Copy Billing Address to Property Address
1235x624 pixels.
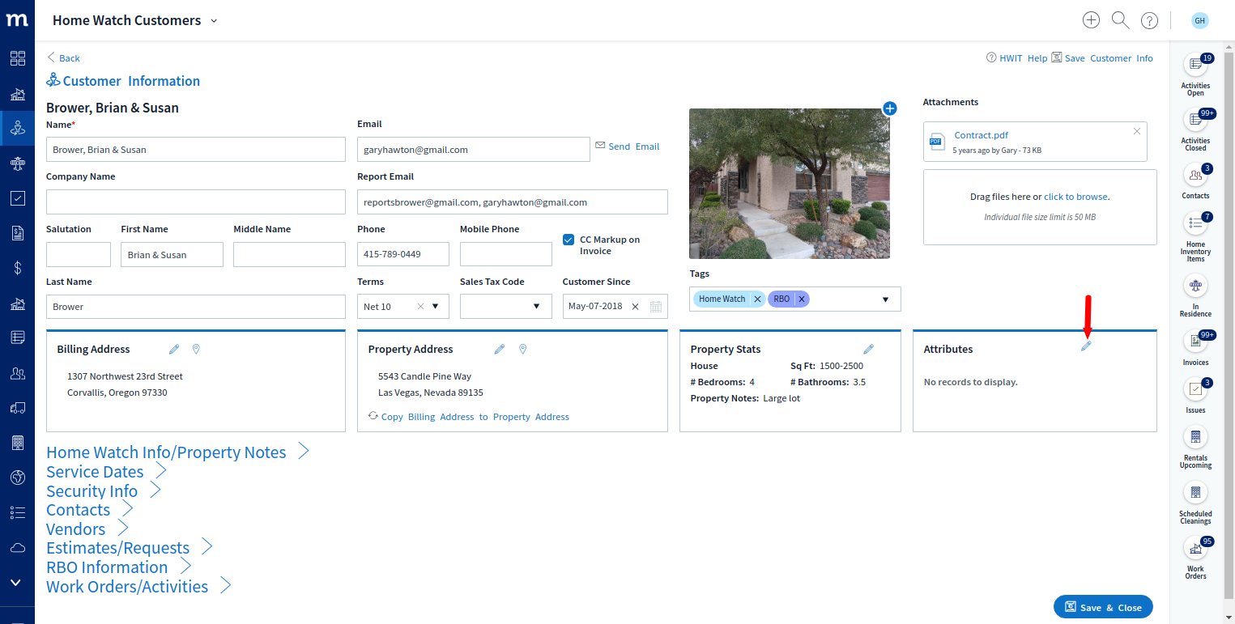click(x=469, y=417)
